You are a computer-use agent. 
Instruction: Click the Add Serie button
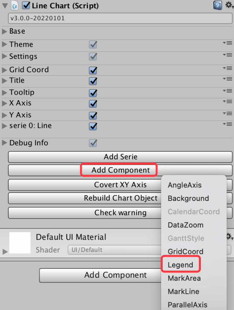(120, 157)
